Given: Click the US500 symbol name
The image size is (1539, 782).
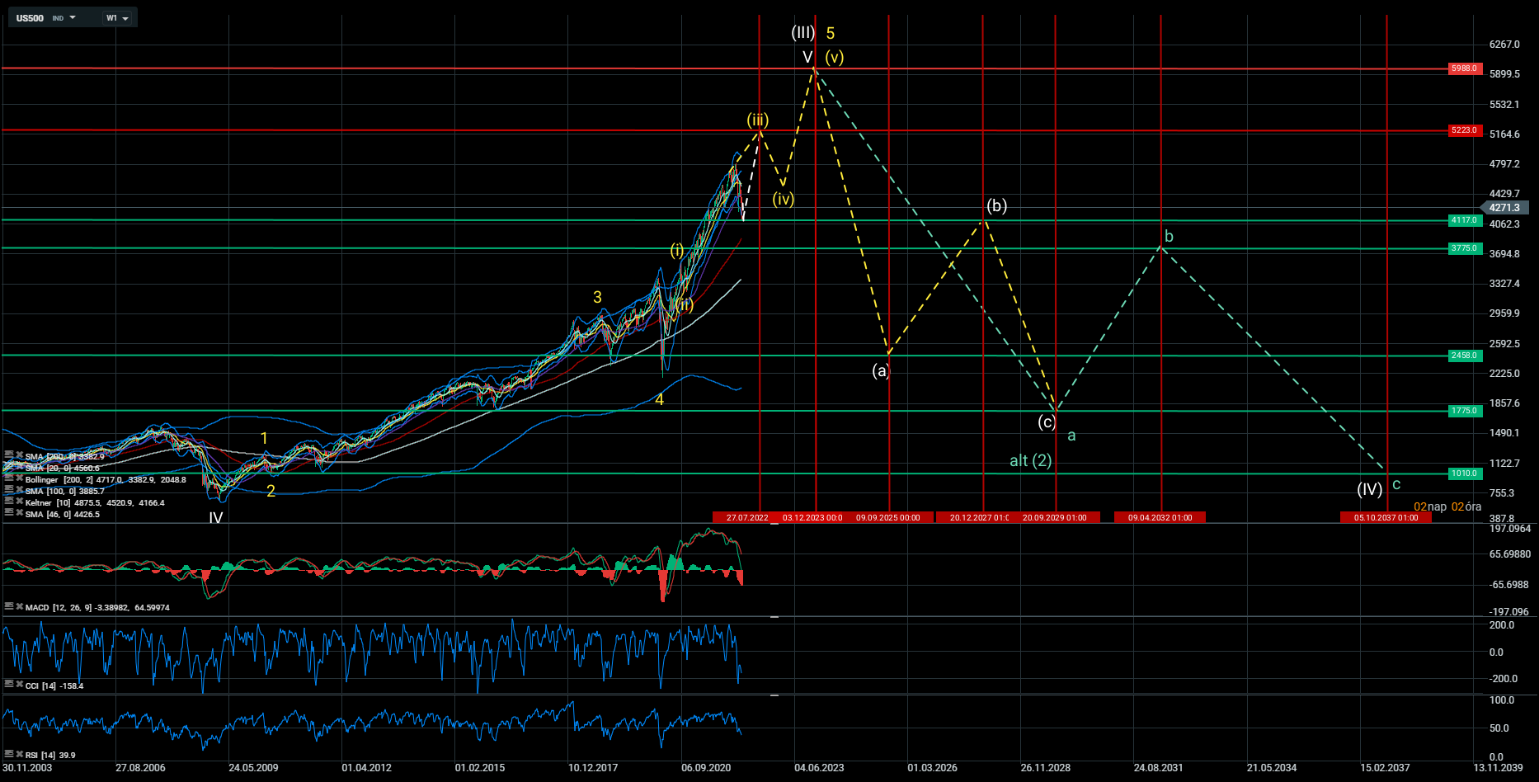Looking at the screenshot, I should coord(31,18).
